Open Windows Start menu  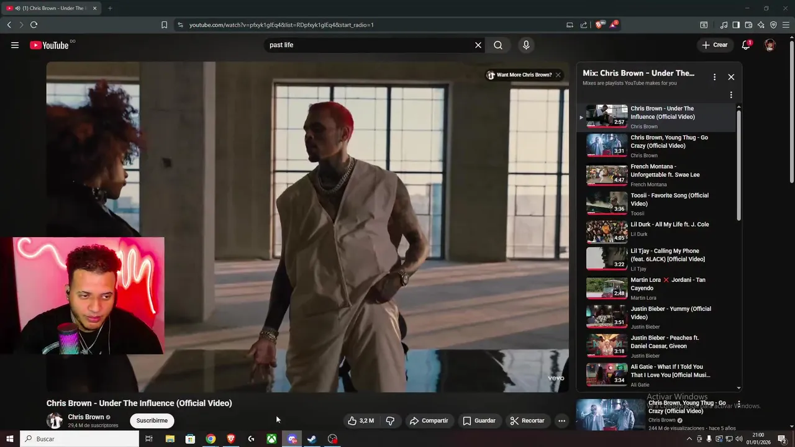10,439
